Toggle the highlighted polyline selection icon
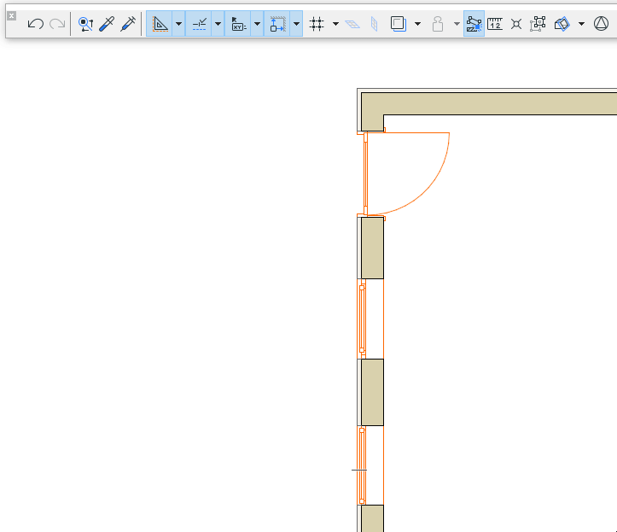This screenshot has width=617, height=532. point(474,24)
